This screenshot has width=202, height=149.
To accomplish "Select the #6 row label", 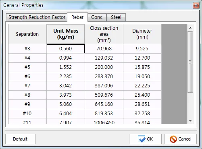I will [27, 77].
